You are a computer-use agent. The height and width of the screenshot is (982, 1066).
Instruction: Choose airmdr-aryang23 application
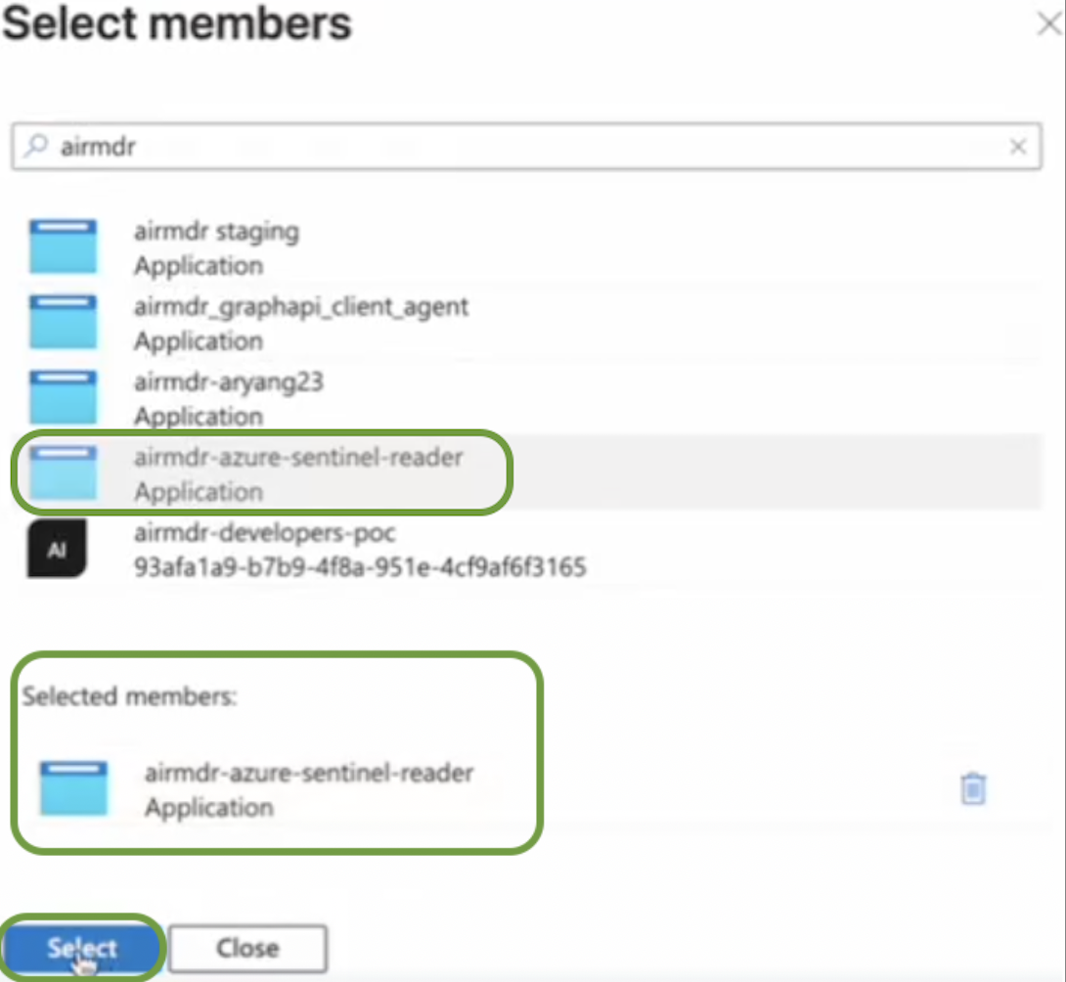coord(526,398)
